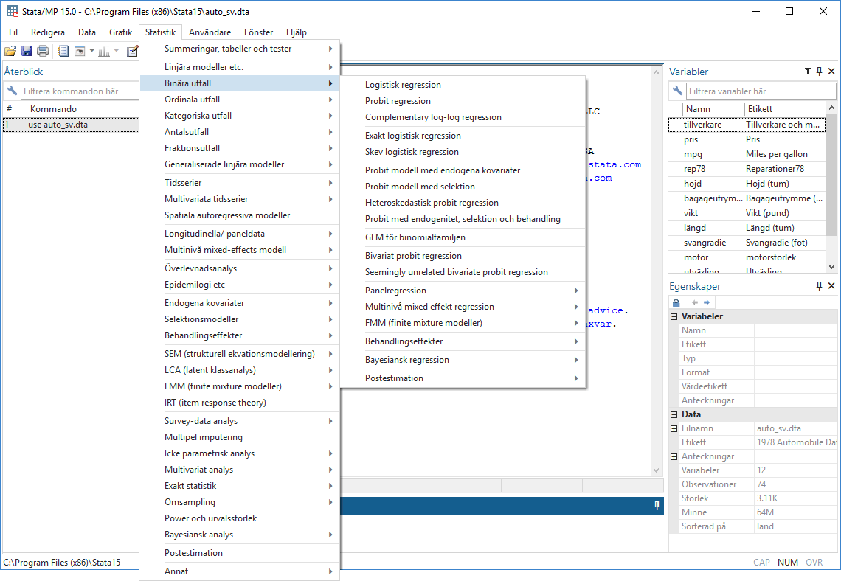The width and height of the screenshot is (841, 581).
Task: Click the Kommando column header
Action: tap(82, 109)
